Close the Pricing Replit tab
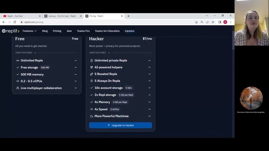269x151 pixels. coord(122,16)
